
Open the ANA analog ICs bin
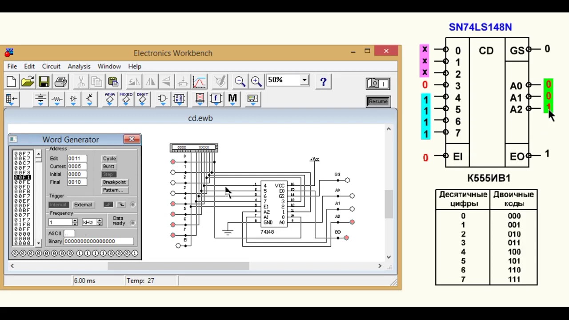(110, 99)
